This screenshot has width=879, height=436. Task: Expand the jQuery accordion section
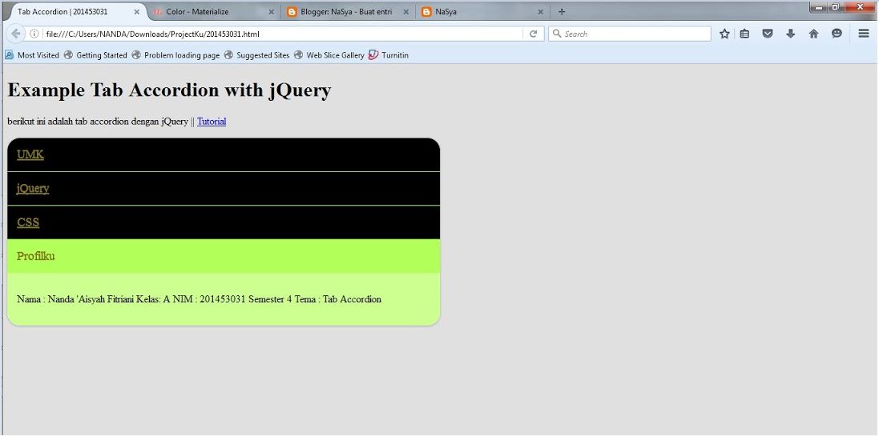[x=224, y=188]
